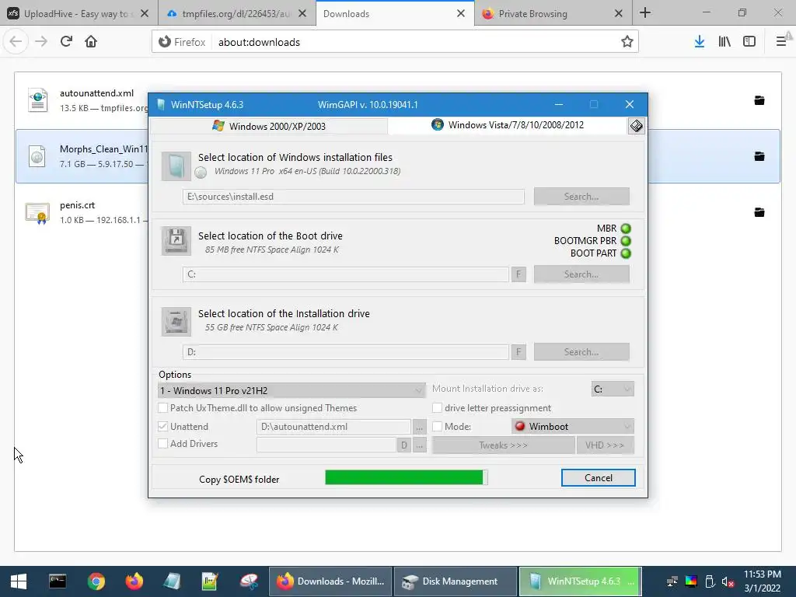796x597 pixels.
Task: Open new tab with plus button
Action: click(644, 12)
